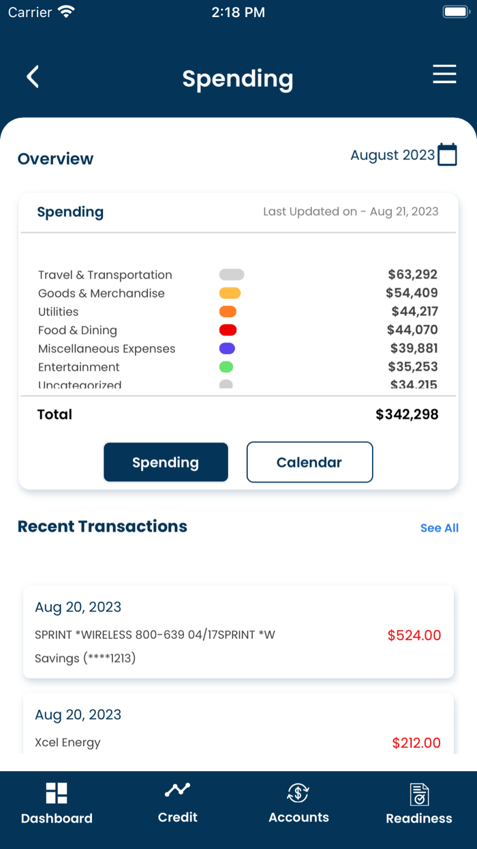Open the Accounts tab label
The image size is (477, 849).
[x=298, y=817]
